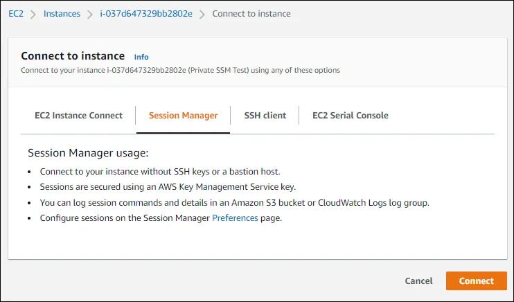Viewport: 514px width, 302px height.
Task: Click the chevron right after EC2
Action: click(33, 14)
